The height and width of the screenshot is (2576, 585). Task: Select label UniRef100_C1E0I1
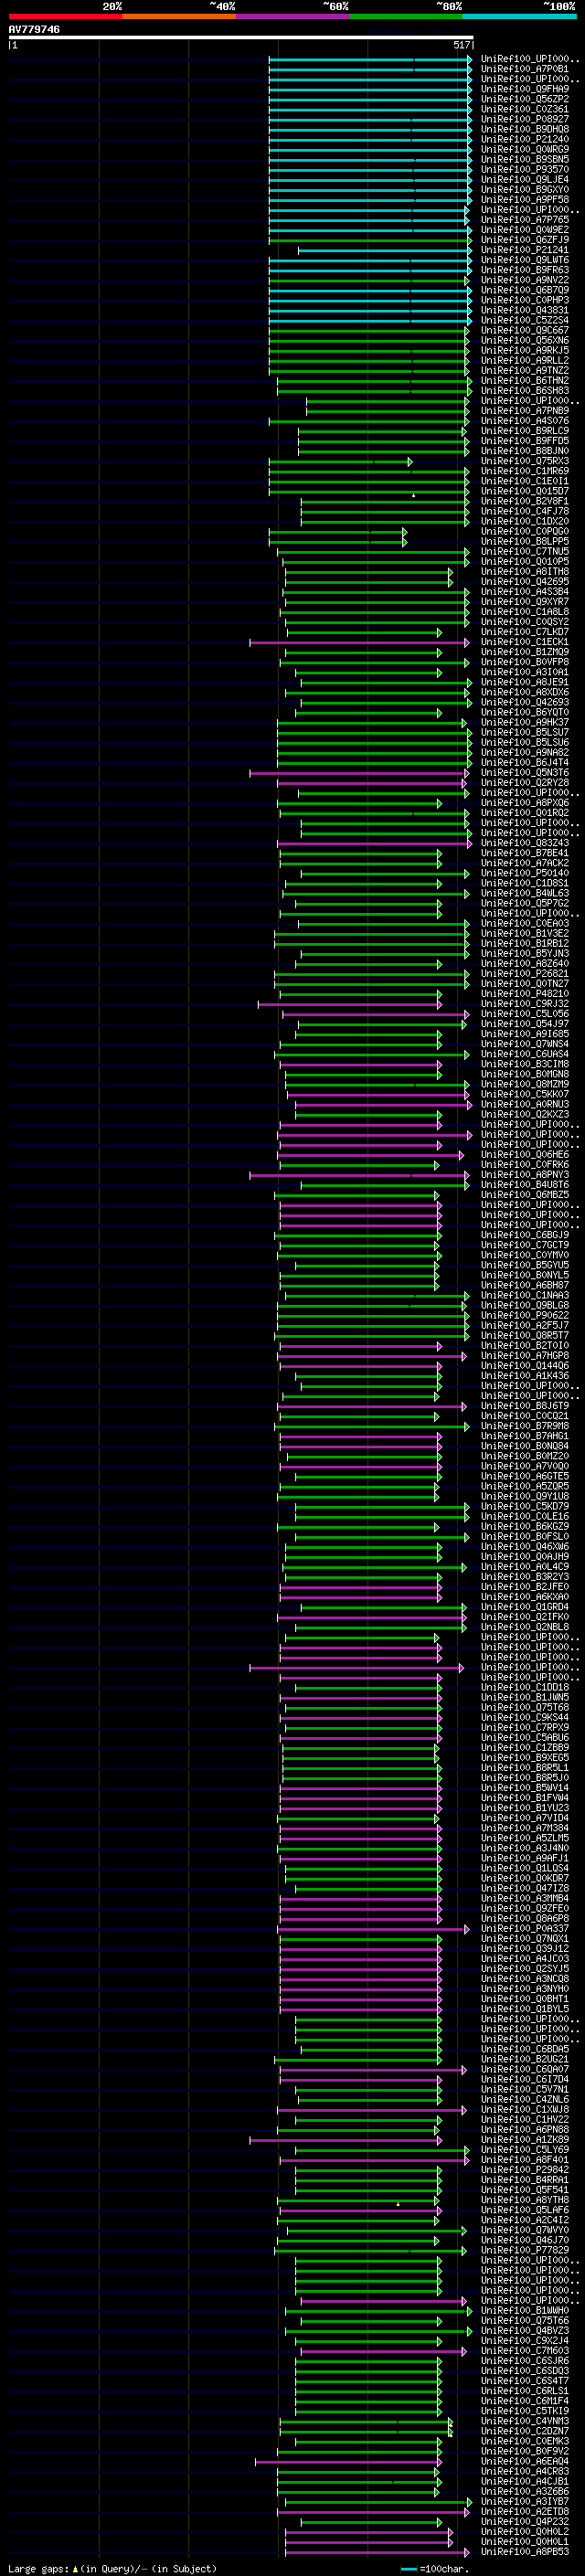[x=524, y=481]
